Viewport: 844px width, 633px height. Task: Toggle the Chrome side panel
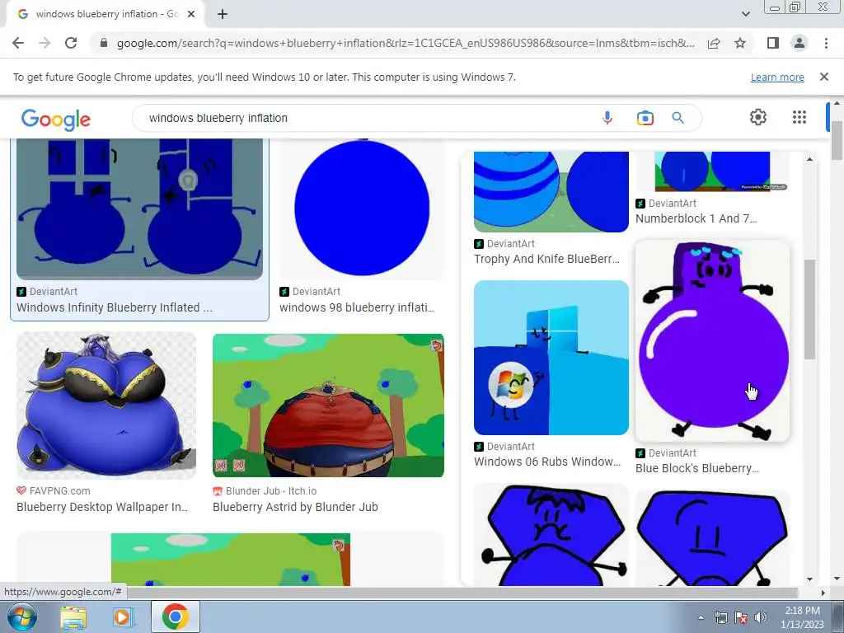[x=773, y=43]
